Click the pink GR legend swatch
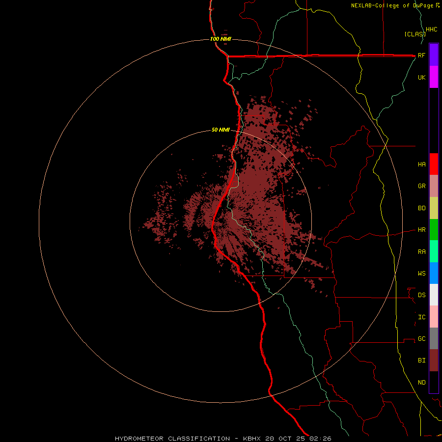The width and height of the screenshot is (442, 442). (434, 186)
